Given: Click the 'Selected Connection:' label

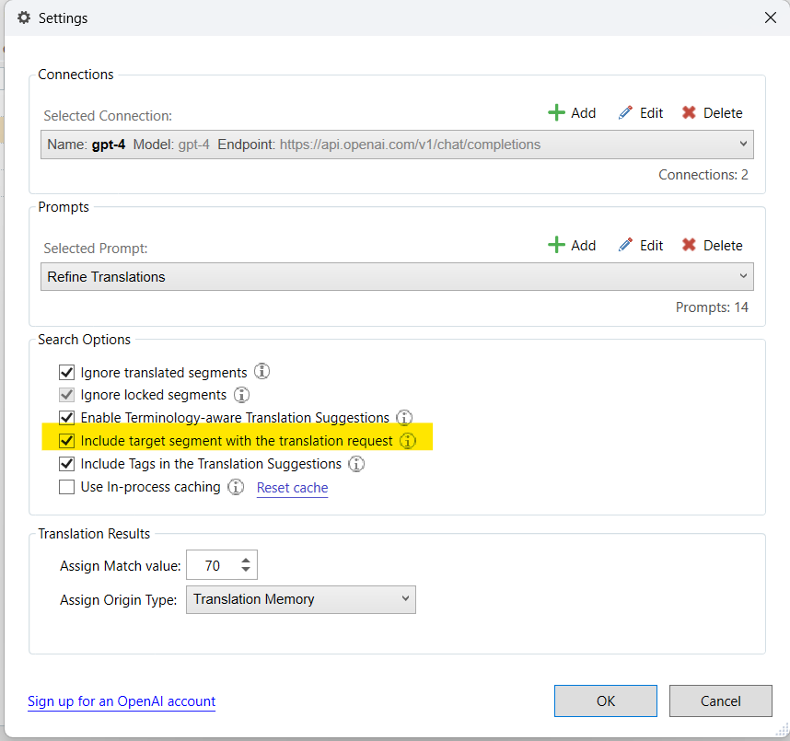Looking at the screenshot, I should 108,116.
